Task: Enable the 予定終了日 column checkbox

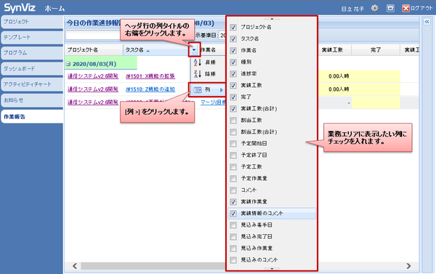Action: click(x=233, y=156)
